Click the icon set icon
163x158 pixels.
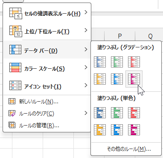pyautogui.click(x=15, y=85)
